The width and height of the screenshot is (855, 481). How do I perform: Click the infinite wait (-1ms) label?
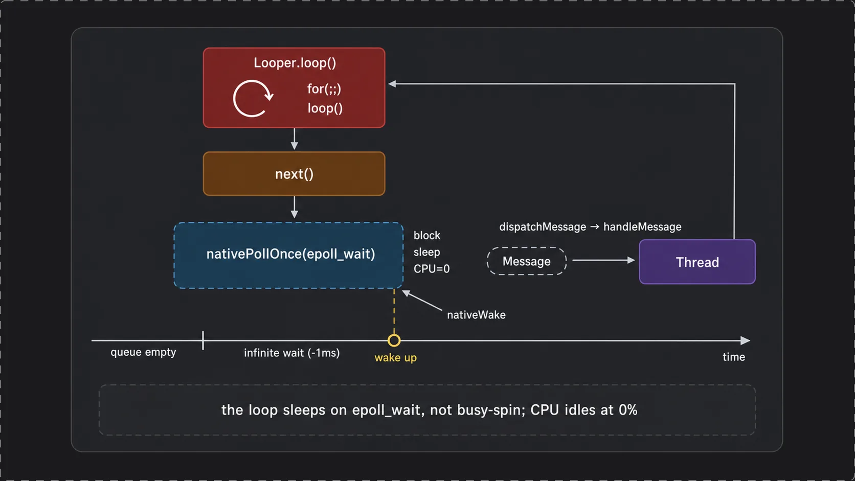tap(292, 353)
